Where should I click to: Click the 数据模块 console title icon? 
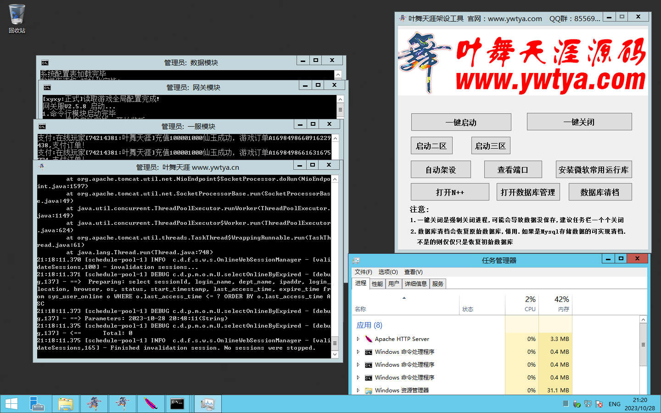(45, 63)
